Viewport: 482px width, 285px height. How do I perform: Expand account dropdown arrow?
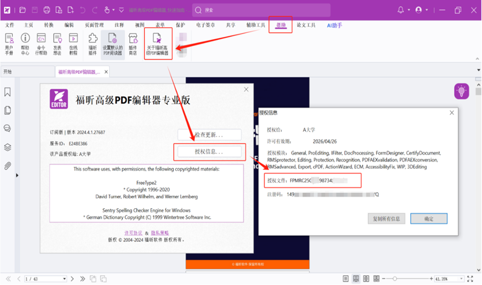pyautogui.click(x=427, y=10)
